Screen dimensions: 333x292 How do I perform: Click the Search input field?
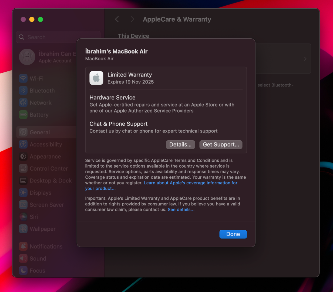point(58,37)
